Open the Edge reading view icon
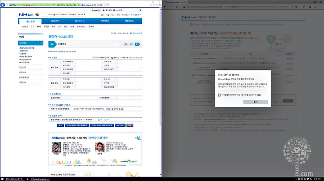 coord(292,7)
